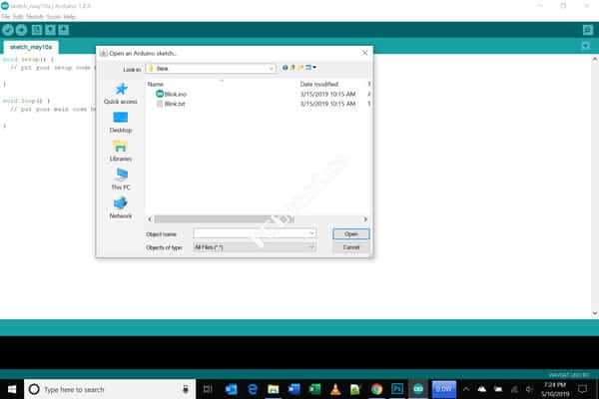The height and width of the screenshot is (399, 599).
Task: Open Libraries location in sidebar
Action: 121,151
